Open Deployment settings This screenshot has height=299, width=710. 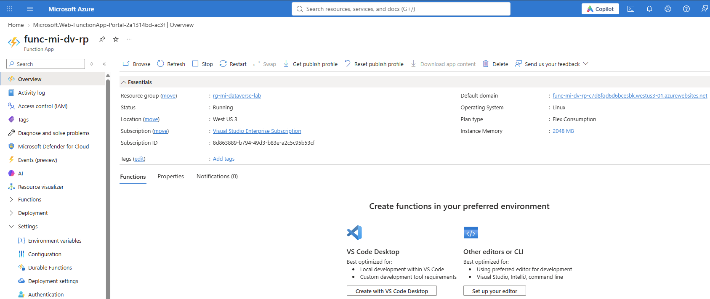[53, 281]
